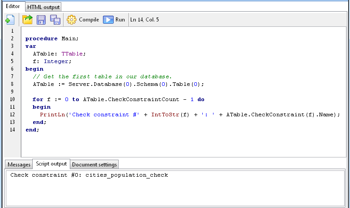350x208 pixels.
Task: Click the final 'end;' on line 14
Action: tap(32, 130)
